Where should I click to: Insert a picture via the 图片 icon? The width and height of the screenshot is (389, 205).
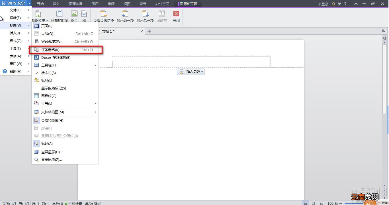click(x=74, y=14)
